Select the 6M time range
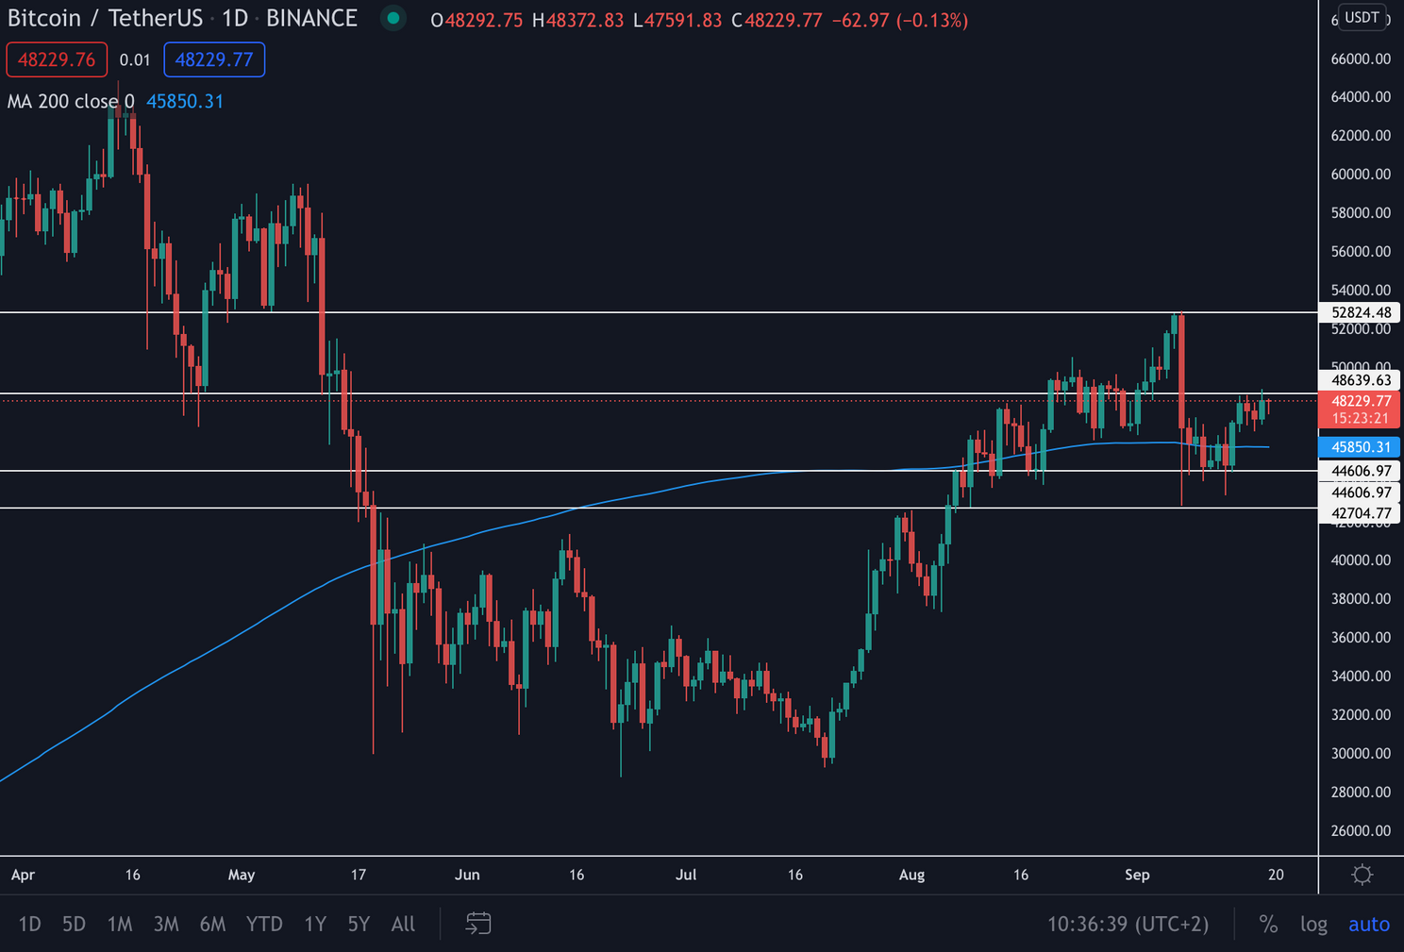The width and height of the screenshot is (1404, 952). (212, 924)
